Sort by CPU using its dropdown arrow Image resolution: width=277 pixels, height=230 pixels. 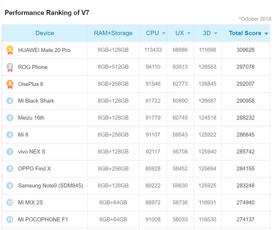164,33
